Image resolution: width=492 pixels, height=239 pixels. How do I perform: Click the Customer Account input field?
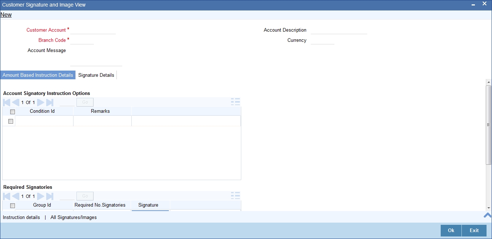point(93,30)
